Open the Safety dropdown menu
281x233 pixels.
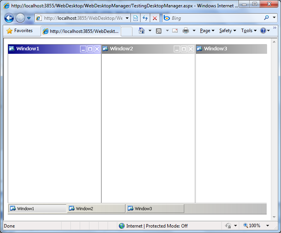click(x=228, y=31)
